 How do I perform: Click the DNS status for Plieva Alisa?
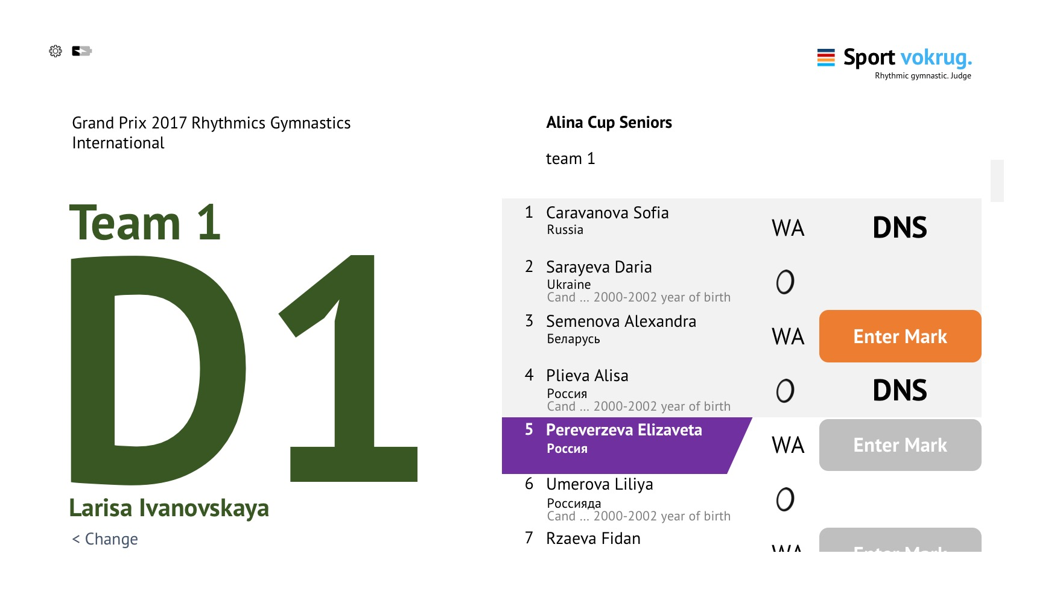[900, 390]
